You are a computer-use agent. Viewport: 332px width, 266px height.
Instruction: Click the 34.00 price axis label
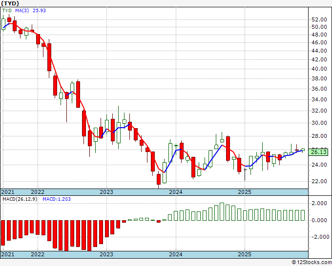319,99
